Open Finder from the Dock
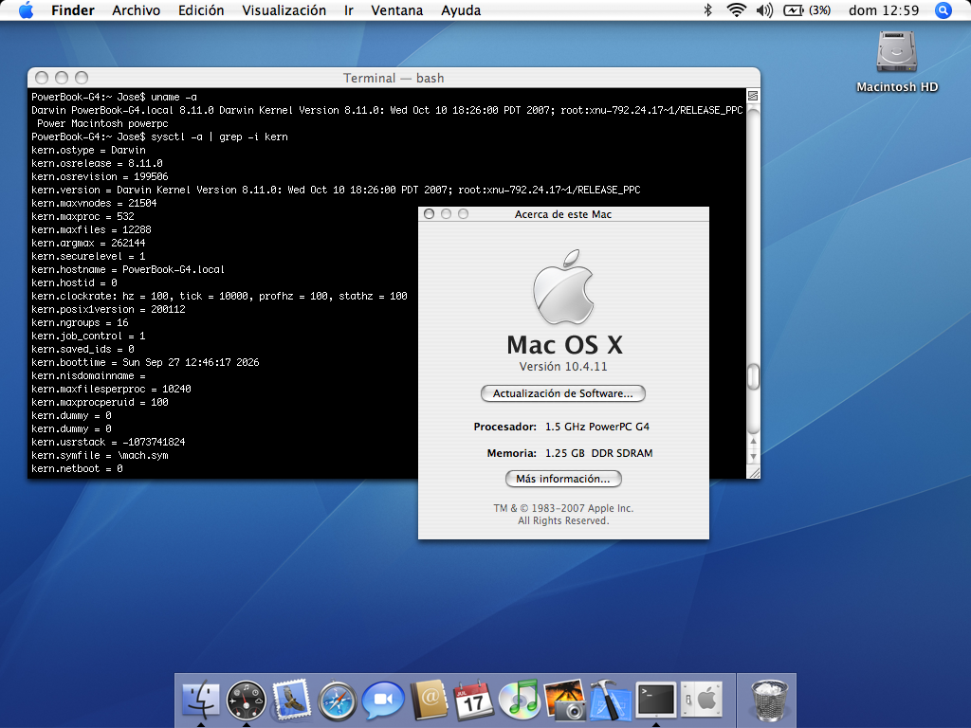Image resolution: width=971 pixels, height=728 pixels. [x=201, y=700]
